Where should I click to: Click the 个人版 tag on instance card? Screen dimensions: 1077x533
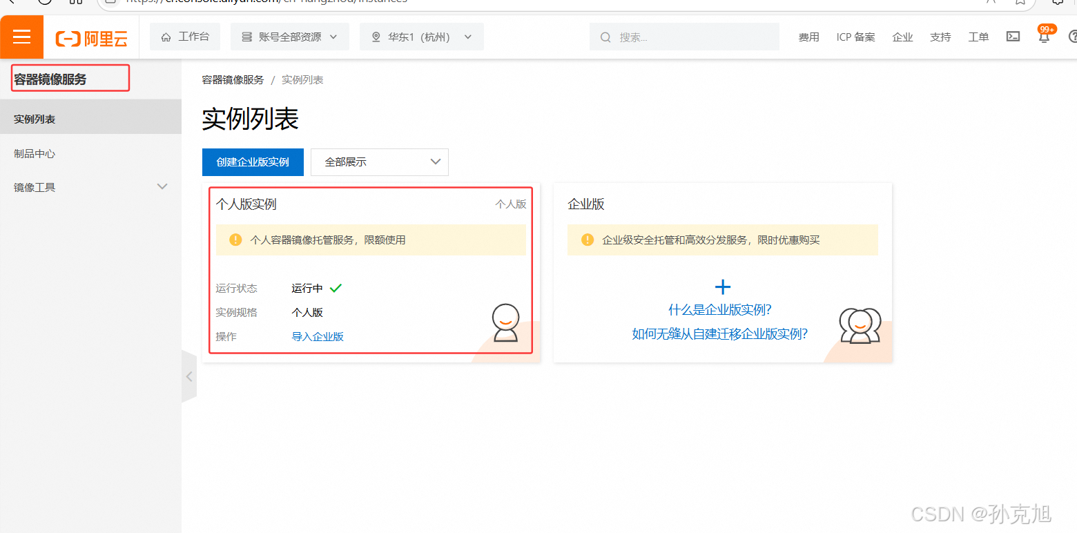click(x=511, y=204)
